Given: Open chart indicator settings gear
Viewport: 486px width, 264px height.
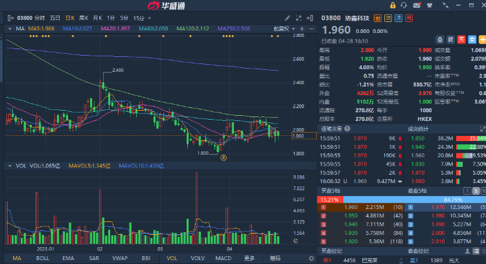Looking at the screenshot, I should tap(311, 258).
